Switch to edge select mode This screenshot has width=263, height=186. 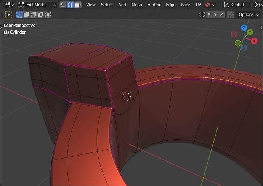point(71,5)
